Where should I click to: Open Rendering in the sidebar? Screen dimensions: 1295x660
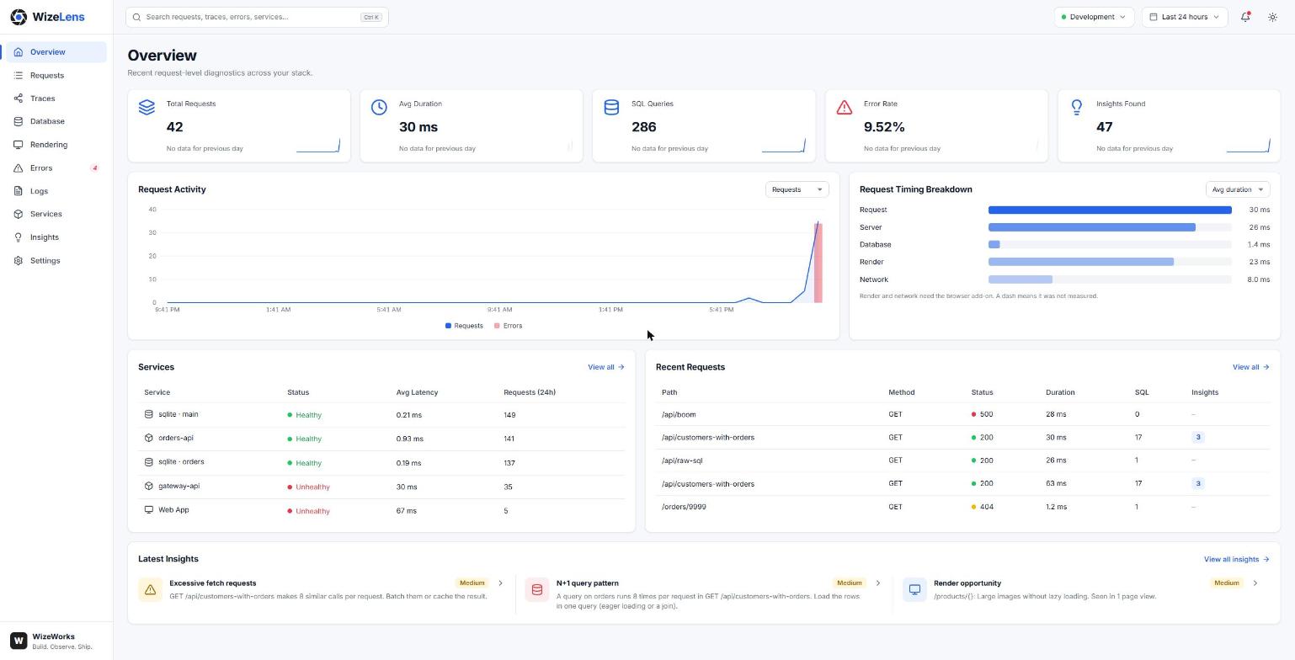[x=56, y=145]
